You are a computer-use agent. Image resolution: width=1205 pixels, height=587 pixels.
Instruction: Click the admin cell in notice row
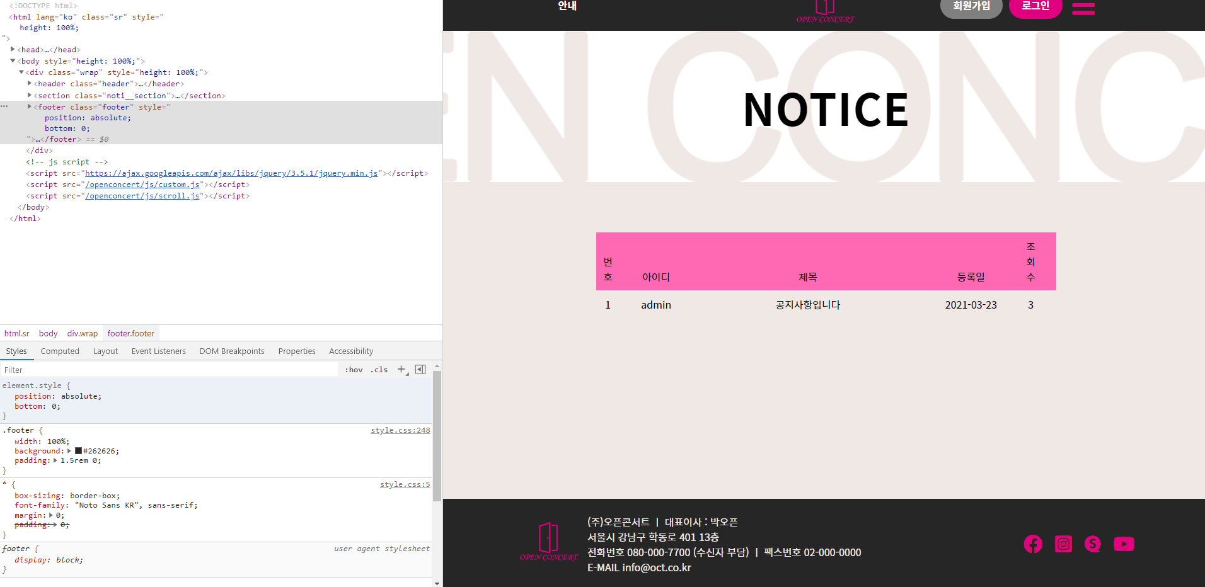[656, 305]
